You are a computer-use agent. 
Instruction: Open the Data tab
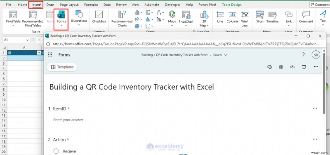click(107, 5)
